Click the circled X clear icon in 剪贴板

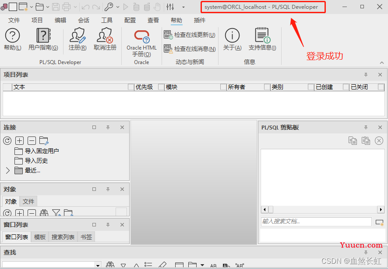(379, 140)
